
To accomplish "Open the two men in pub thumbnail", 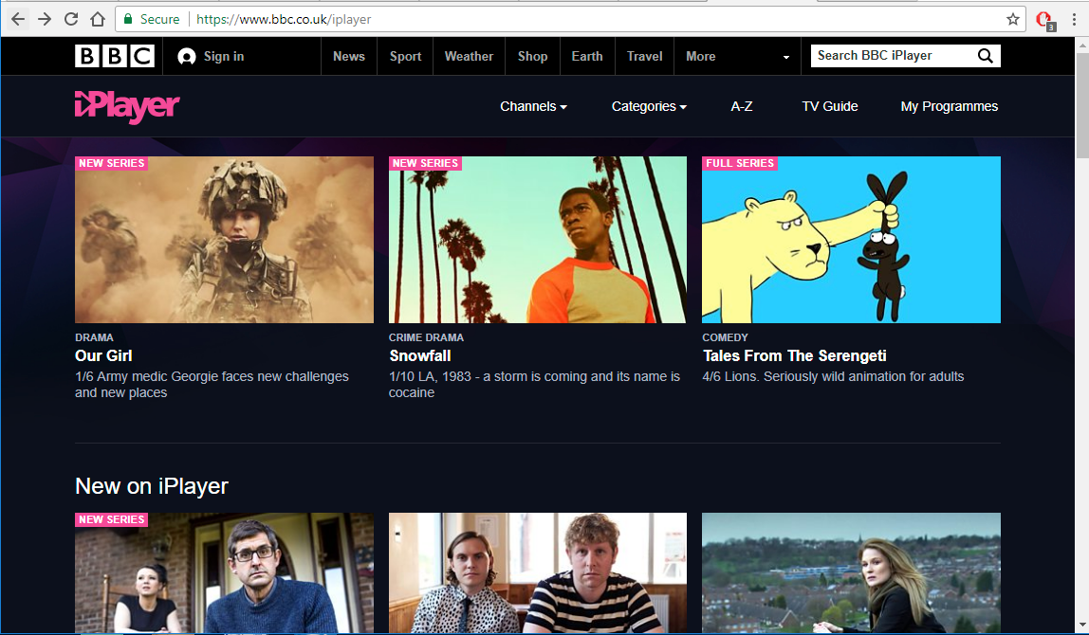I will (x=538, y=572).
